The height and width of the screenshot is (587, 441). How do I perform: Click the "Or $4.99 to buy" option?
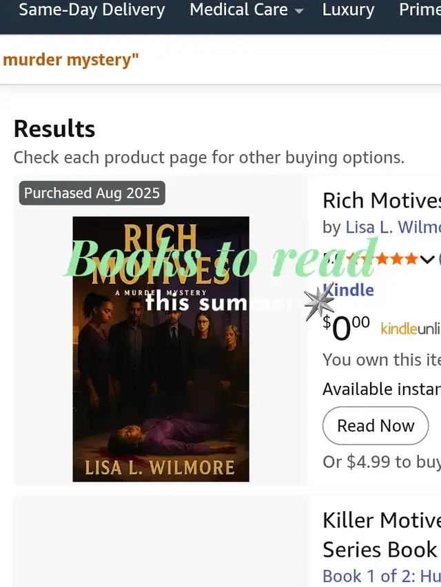click(381, 461)
